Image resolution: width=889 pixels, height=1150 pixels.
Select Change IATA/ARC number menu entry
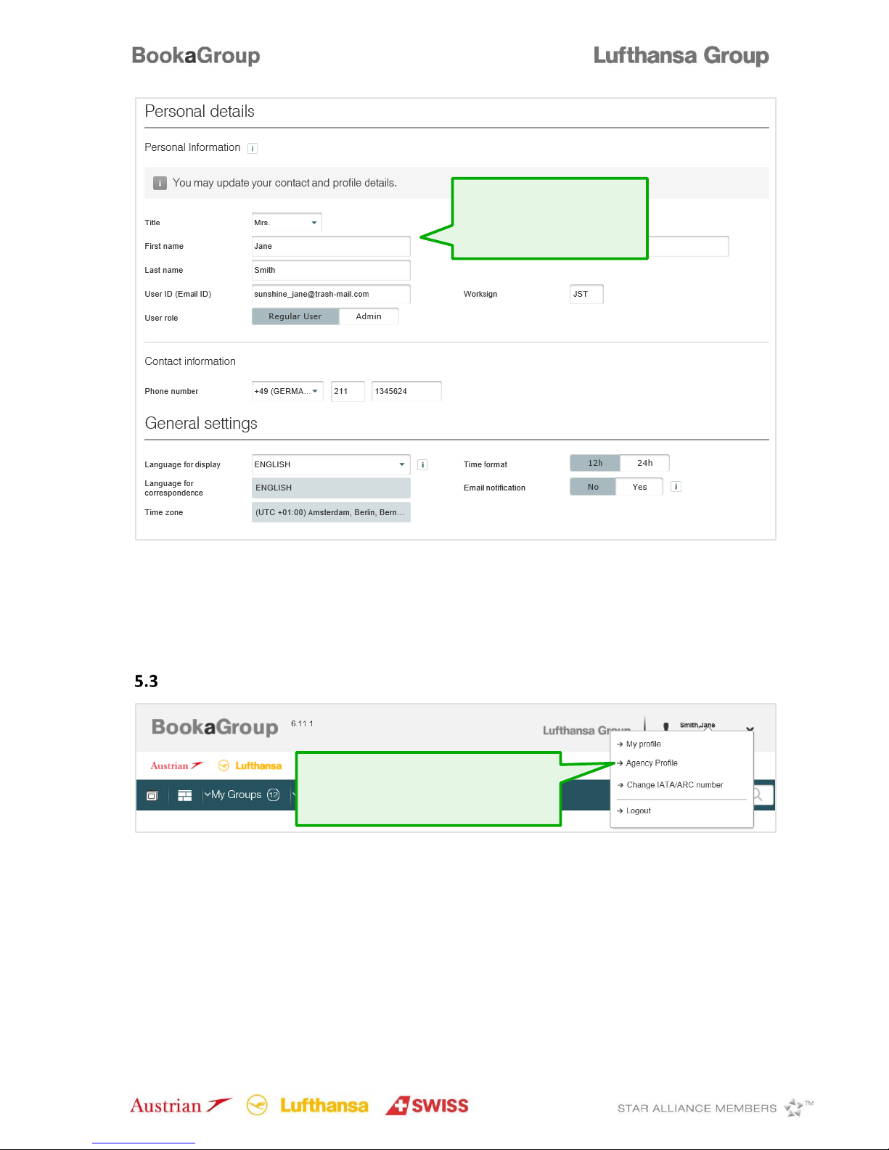tap(675, 784)
